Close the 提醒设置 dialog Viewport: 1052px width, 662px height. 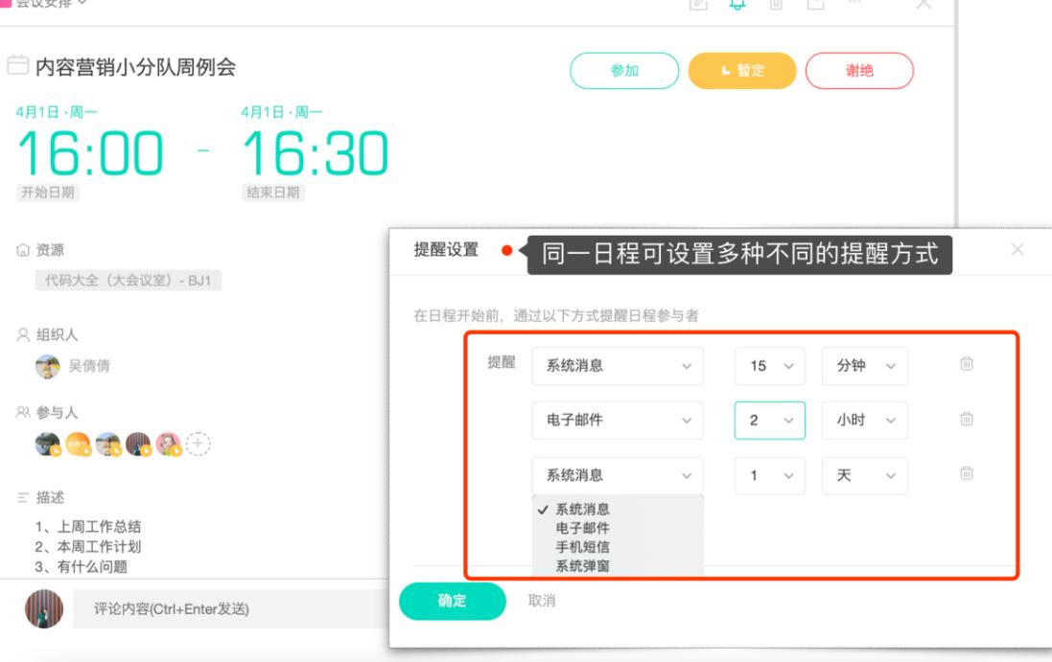(1017, 250)
